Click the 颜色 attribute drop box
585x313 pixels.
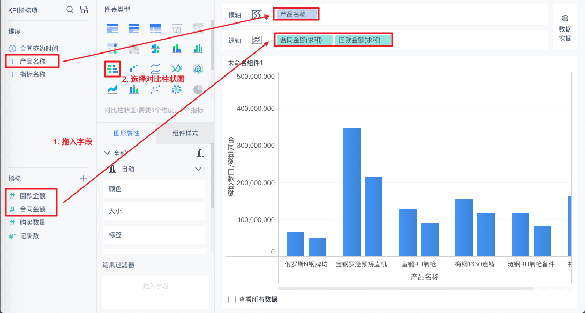pos(154,189)
